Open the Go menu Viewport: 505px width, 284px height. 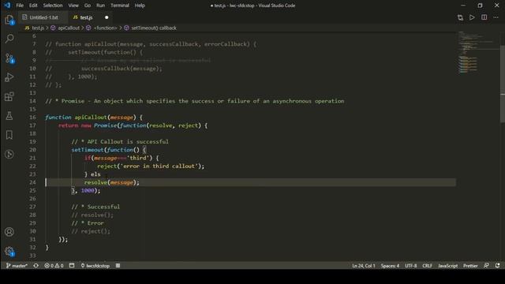[x=88, y=6]
